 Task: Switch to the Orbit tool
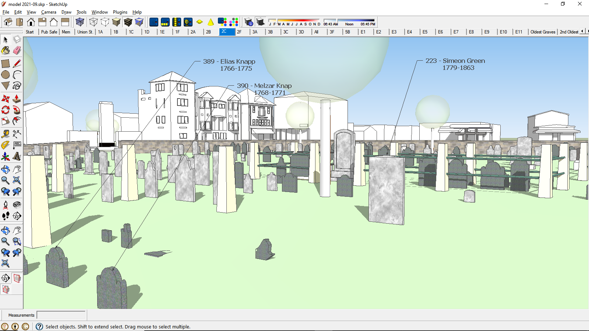point(6,169)
